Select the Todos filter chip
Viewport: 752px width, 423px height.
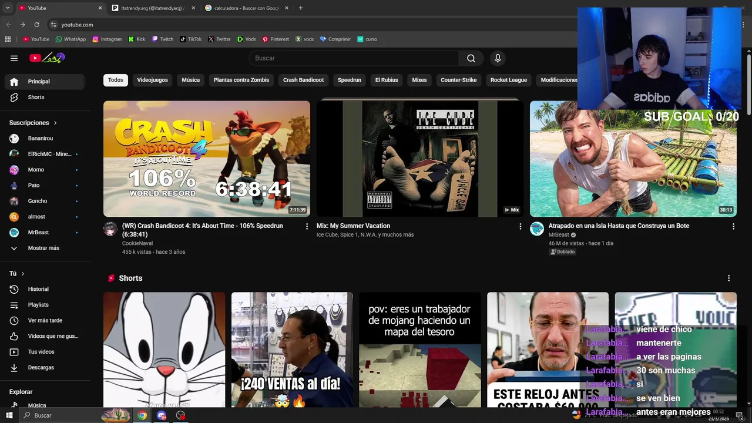pos(116,80)
